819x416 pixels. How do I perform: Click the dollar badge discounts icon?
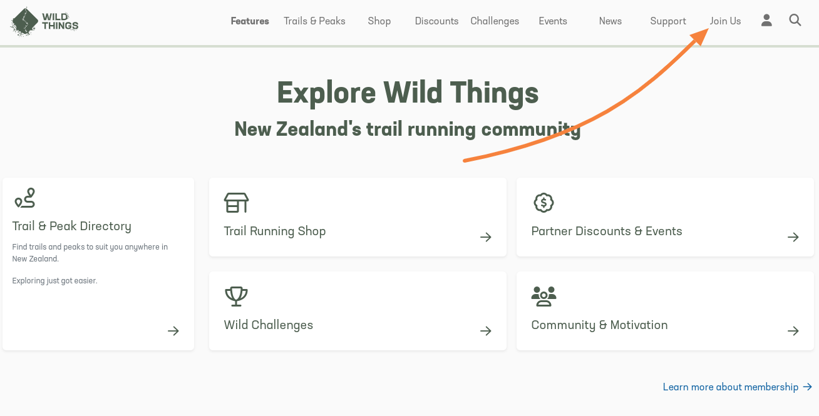pos(543,203)
